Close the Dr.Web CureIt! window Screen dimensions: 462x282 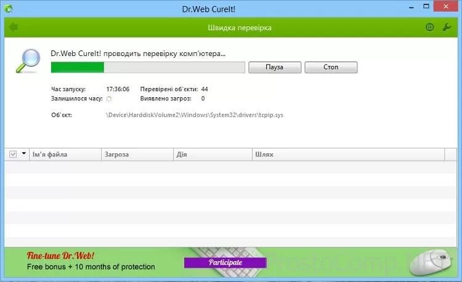[446, 6]
